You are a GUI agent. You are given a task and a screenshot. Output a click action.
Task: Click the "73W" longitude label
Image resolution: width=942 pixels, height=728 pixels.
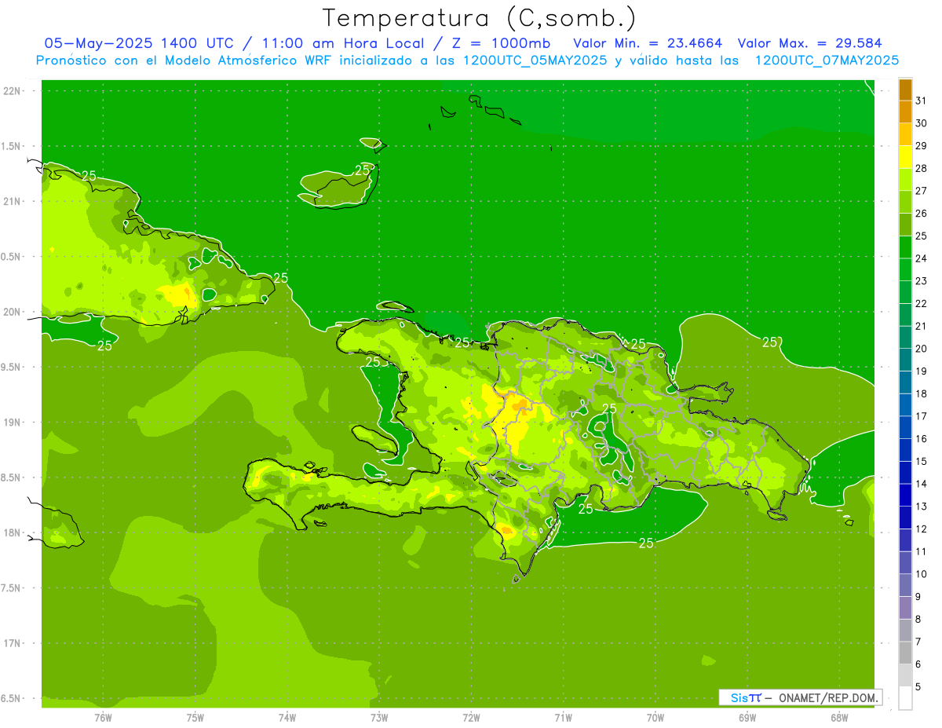point(379,717)
